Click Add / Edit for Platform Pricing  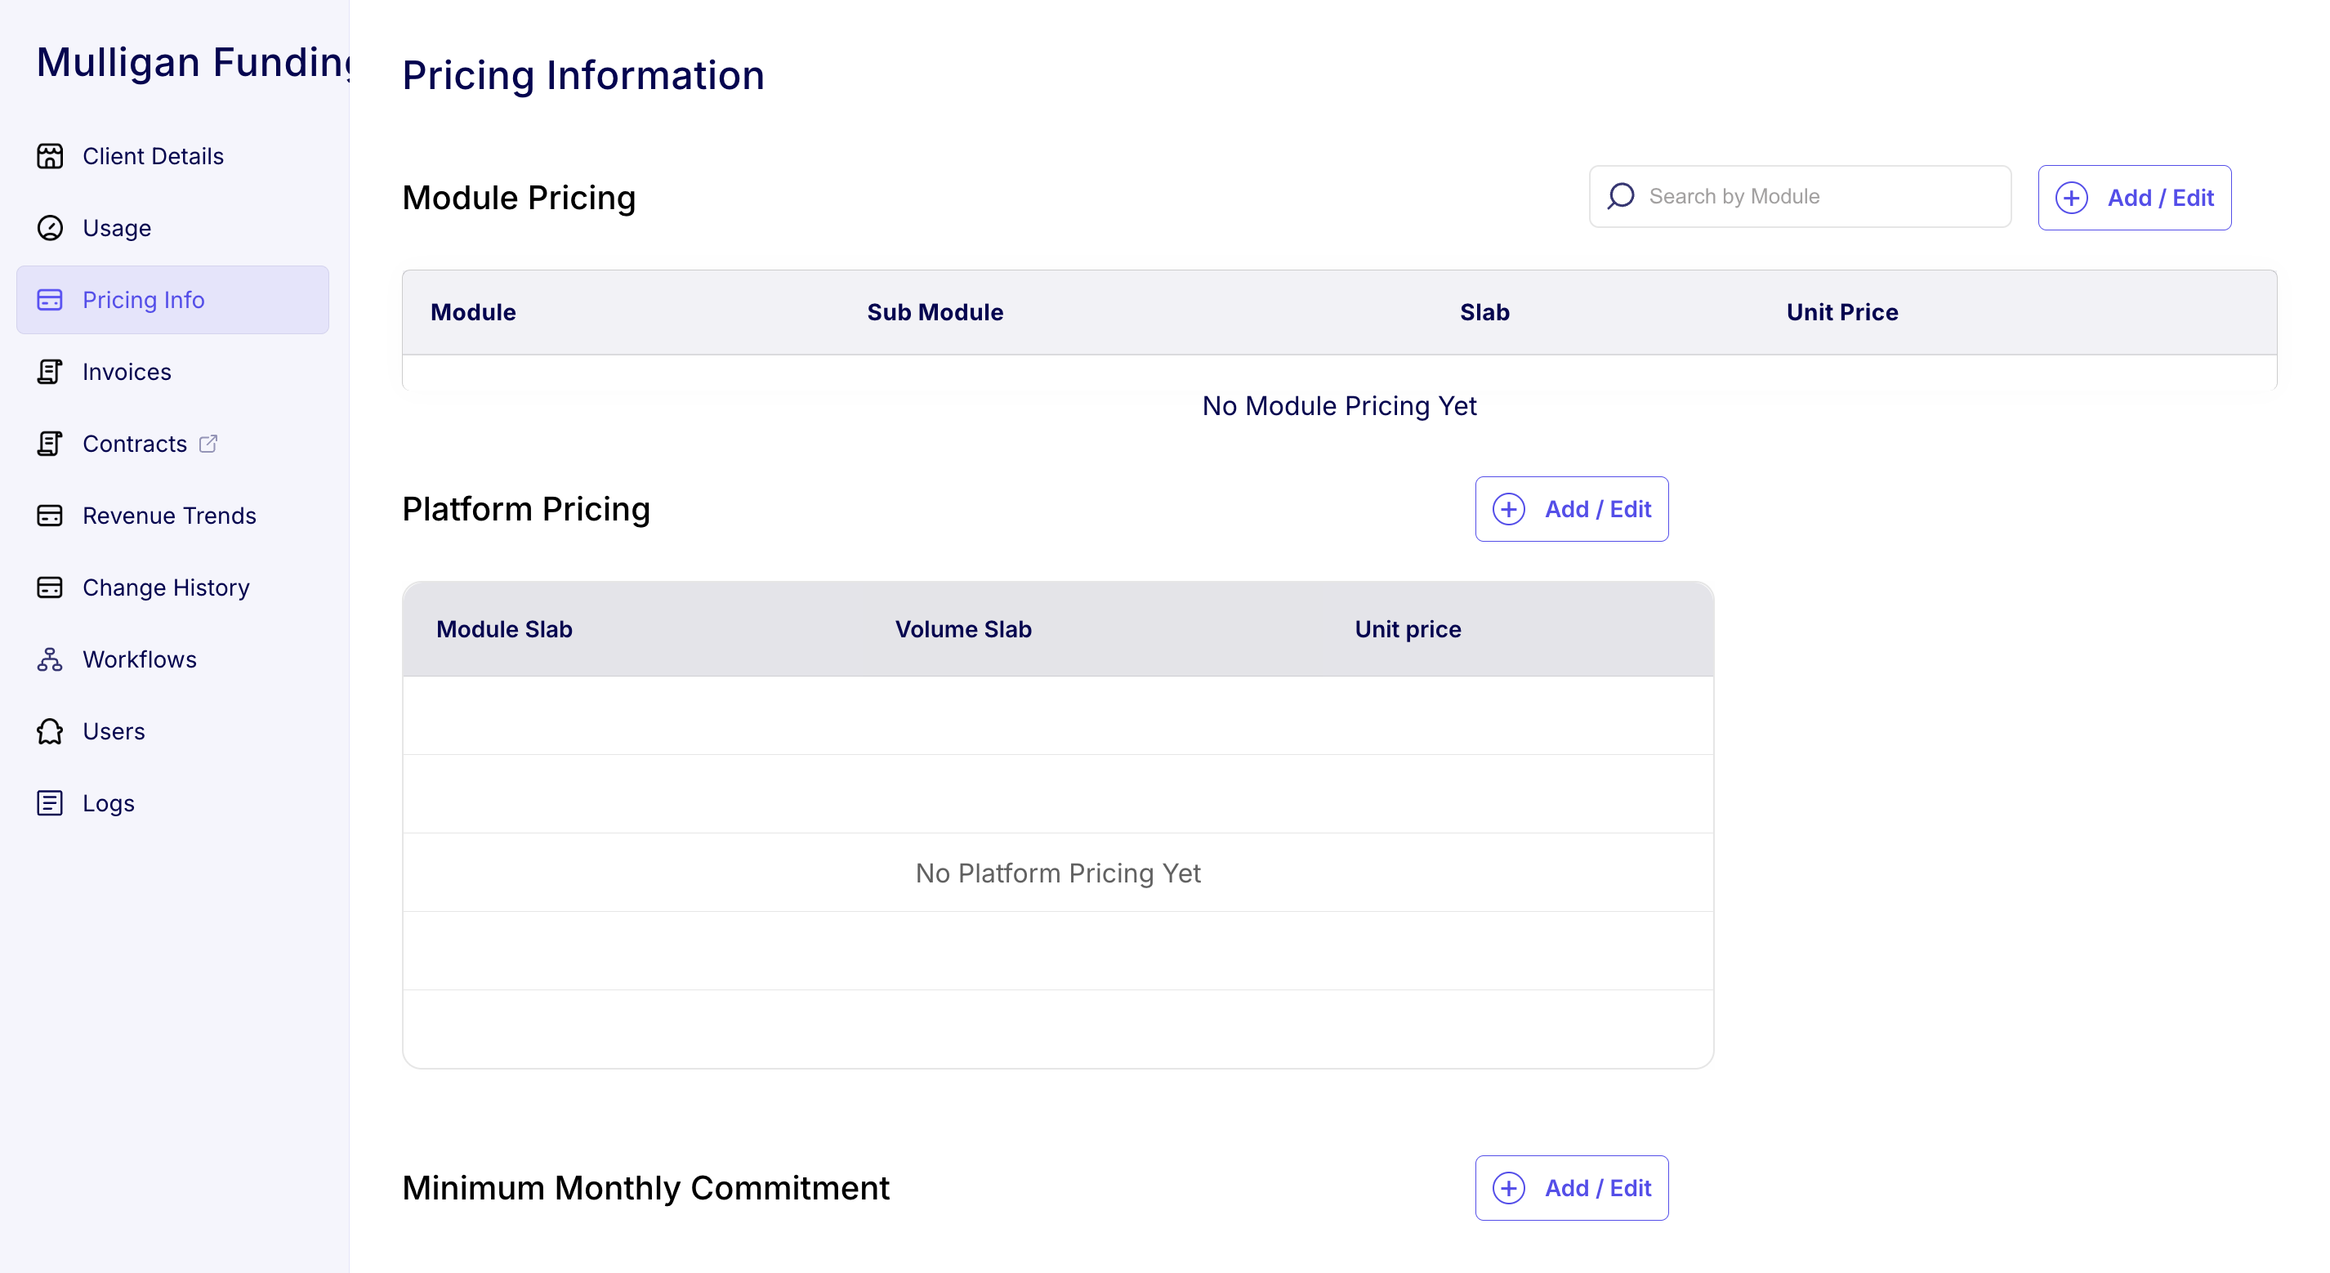coord(1571,509)
